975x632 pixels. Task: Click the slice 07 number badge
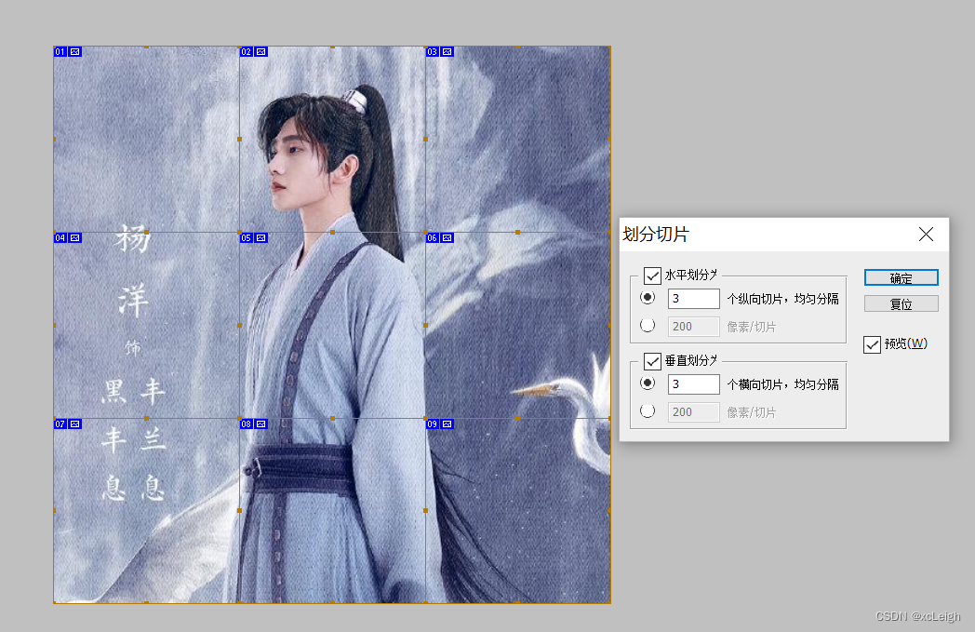coord(60,424)
